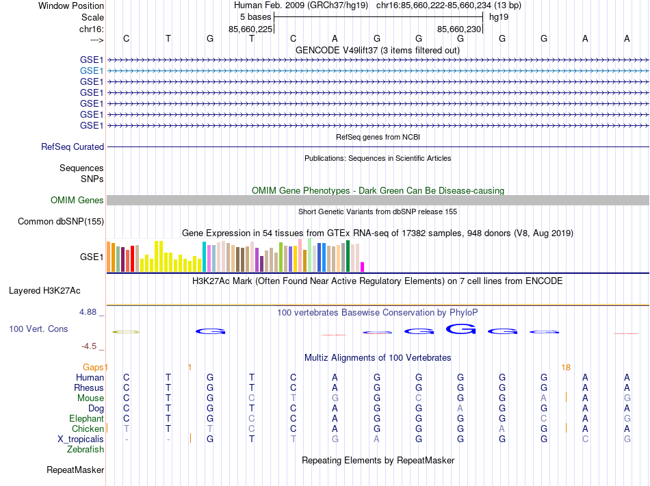Viewport: 650px width, 486px height.
Task: Open Multiz Alignments of 100 Vertebrates title
Action: [378, 357]
